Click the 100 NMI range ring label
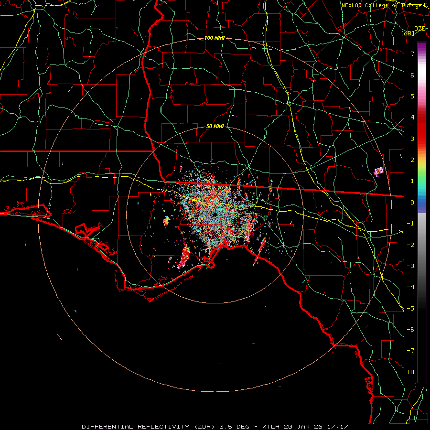This screenshot has width=430, height=430. pos(215,38)
